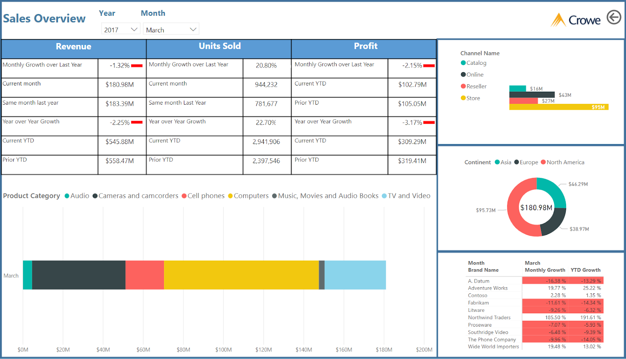Select the Revenue table header
Viewport: 626px width, 359px height.
coord(73,46)
